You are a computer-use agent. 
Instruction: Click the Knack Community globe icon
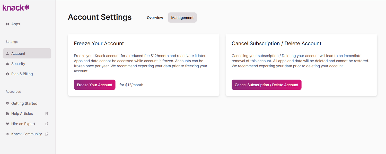pos(7,134)
